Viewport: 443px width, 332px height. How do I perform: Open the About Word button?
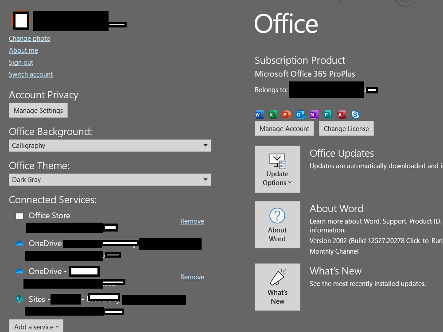[277, 225]
